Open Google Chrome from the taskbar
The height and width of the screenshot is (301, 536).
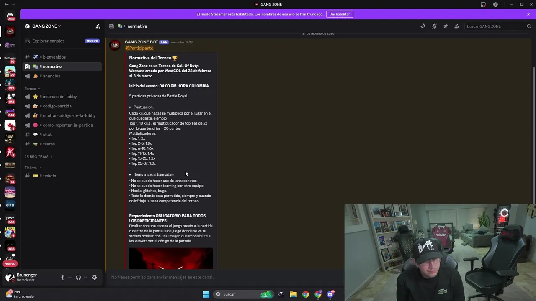[x=306, y=294]
